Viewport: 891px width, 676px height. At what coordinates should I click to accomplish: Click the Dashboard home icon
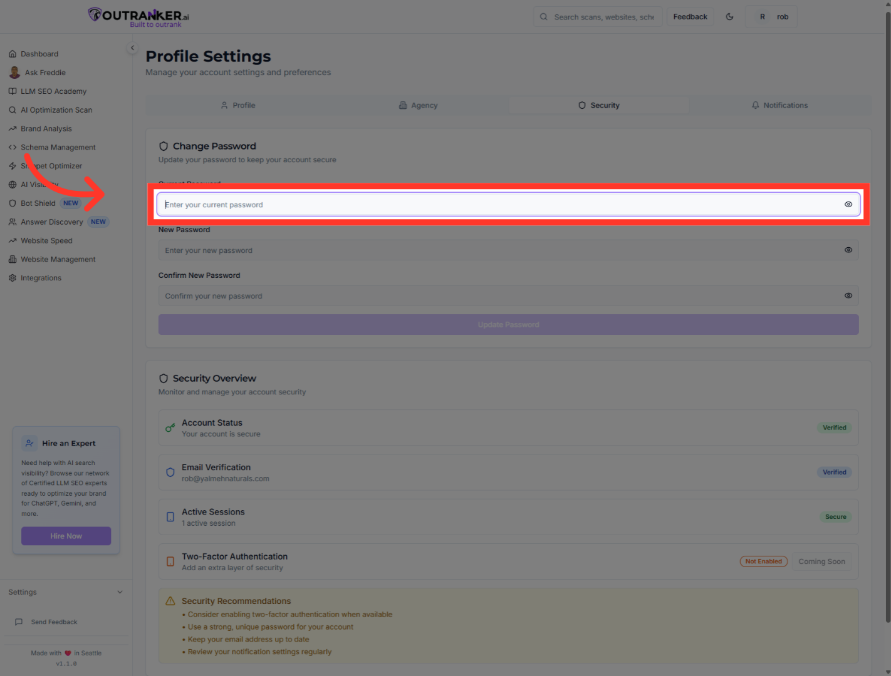[x=13, y=54]
